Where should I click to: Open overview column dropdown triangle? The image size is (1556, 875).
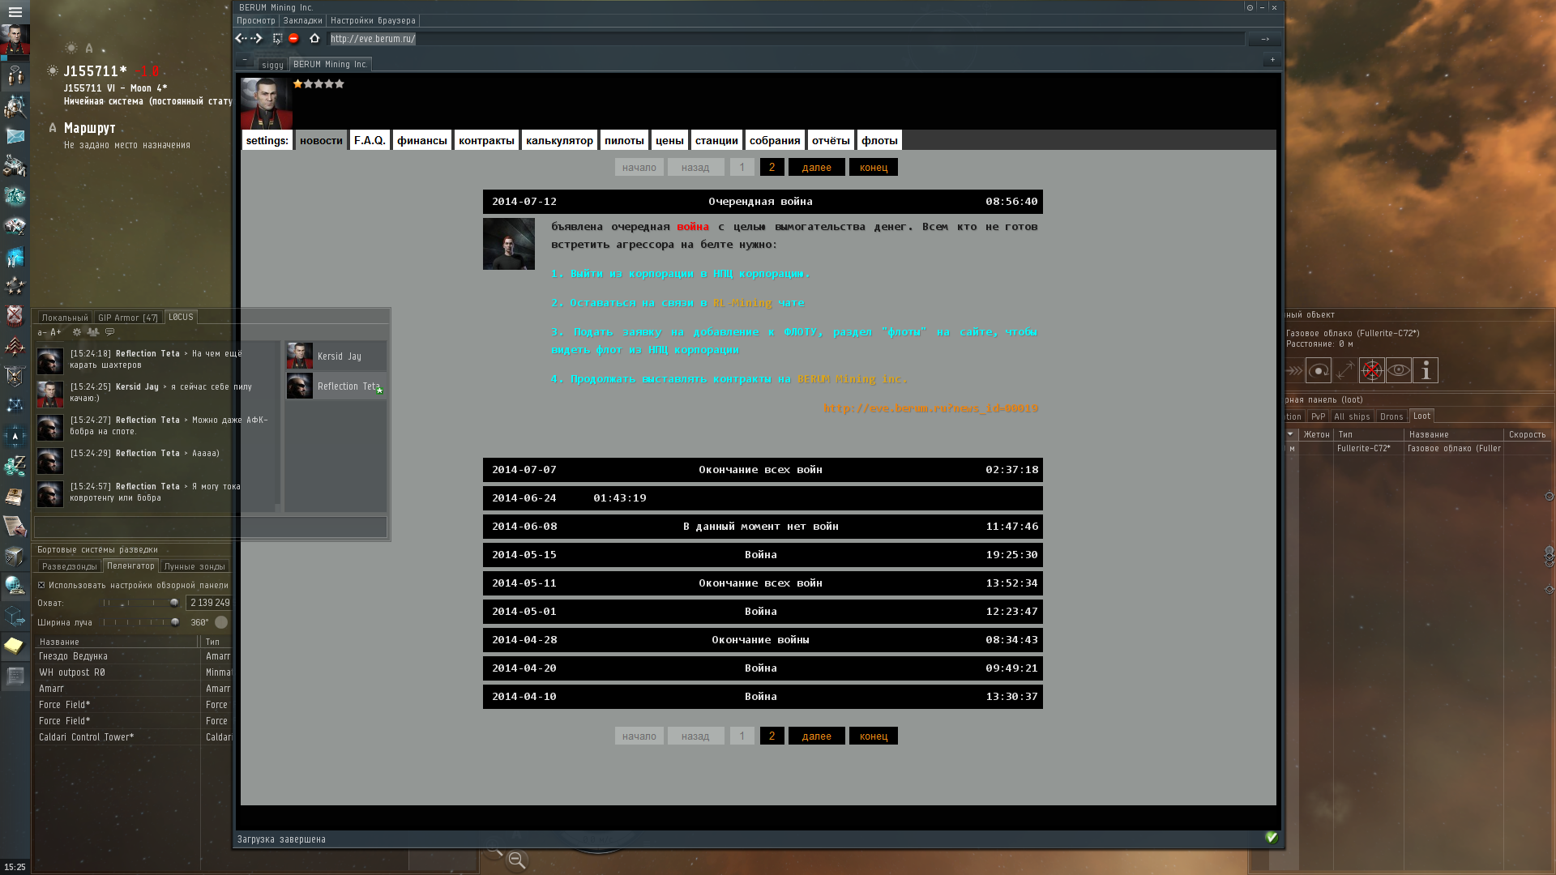click(1290, 434)
